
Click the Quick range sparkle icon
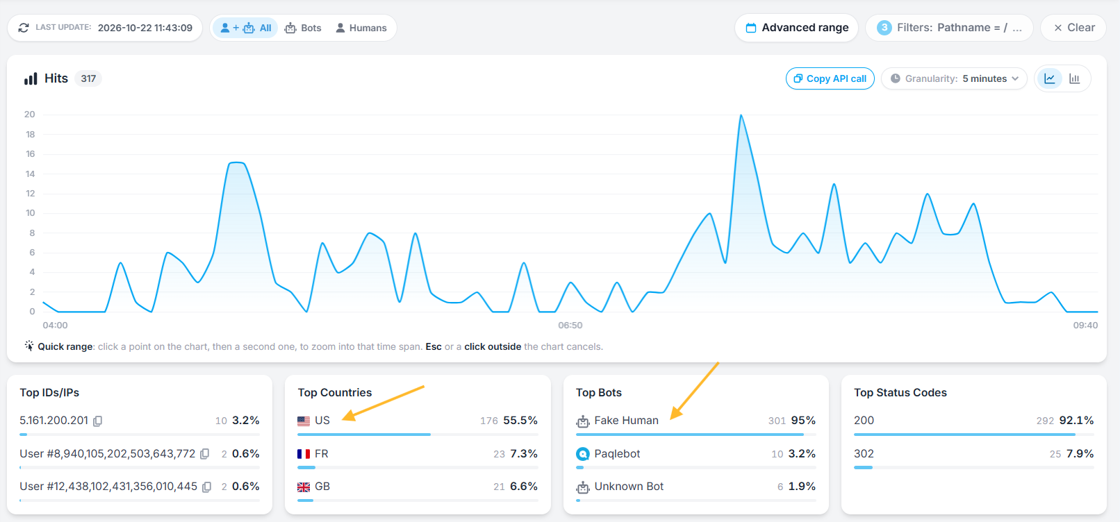click(29, 346)
